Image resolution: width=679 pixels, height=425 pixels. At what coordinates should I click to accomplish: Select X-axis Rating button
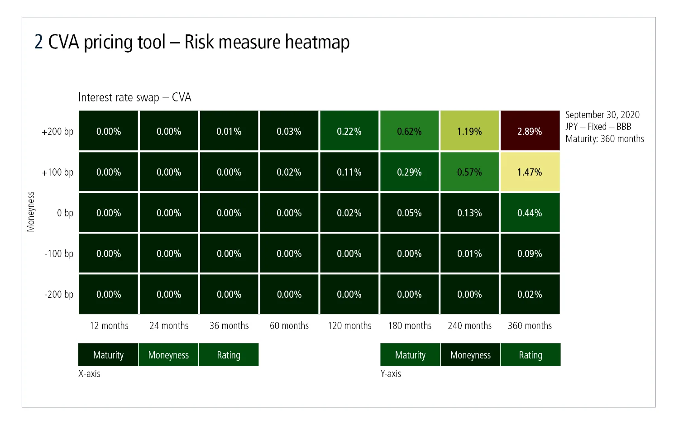(x=229, y=355)
